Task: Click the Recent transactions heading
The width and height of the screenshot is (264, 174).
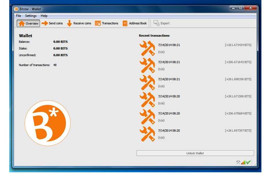Action: (154, 35)
